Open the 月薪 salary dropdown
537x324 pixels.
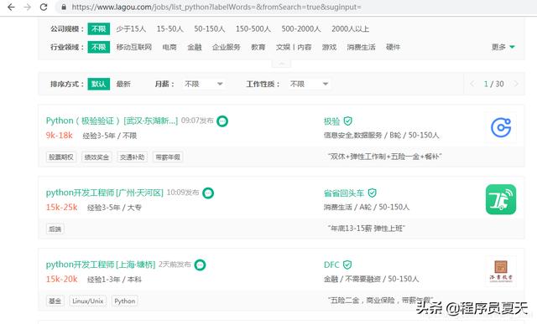click(204, 84)
